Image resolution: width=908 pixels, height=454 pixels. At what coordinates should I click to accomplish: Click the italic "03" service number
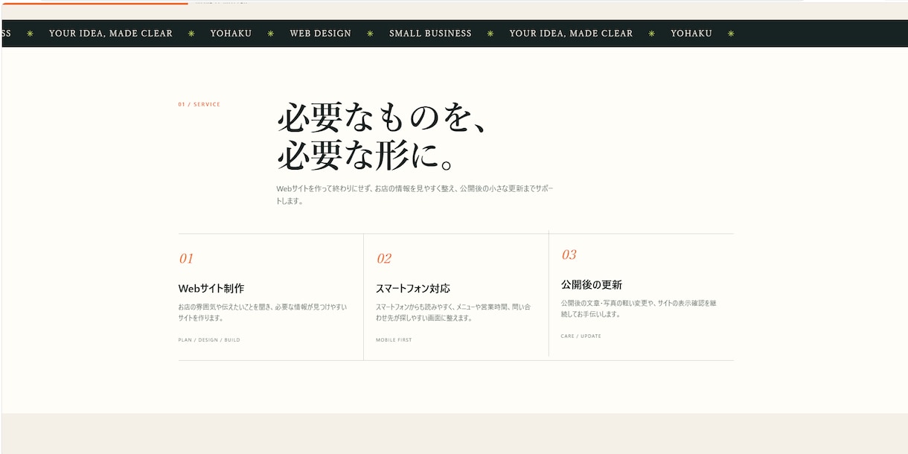569,255
